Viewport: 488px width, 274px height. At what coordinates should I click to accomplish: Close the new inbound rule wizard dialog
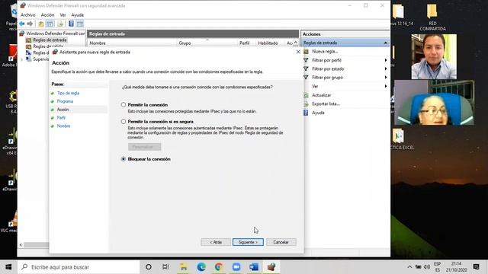pos(298,52)
